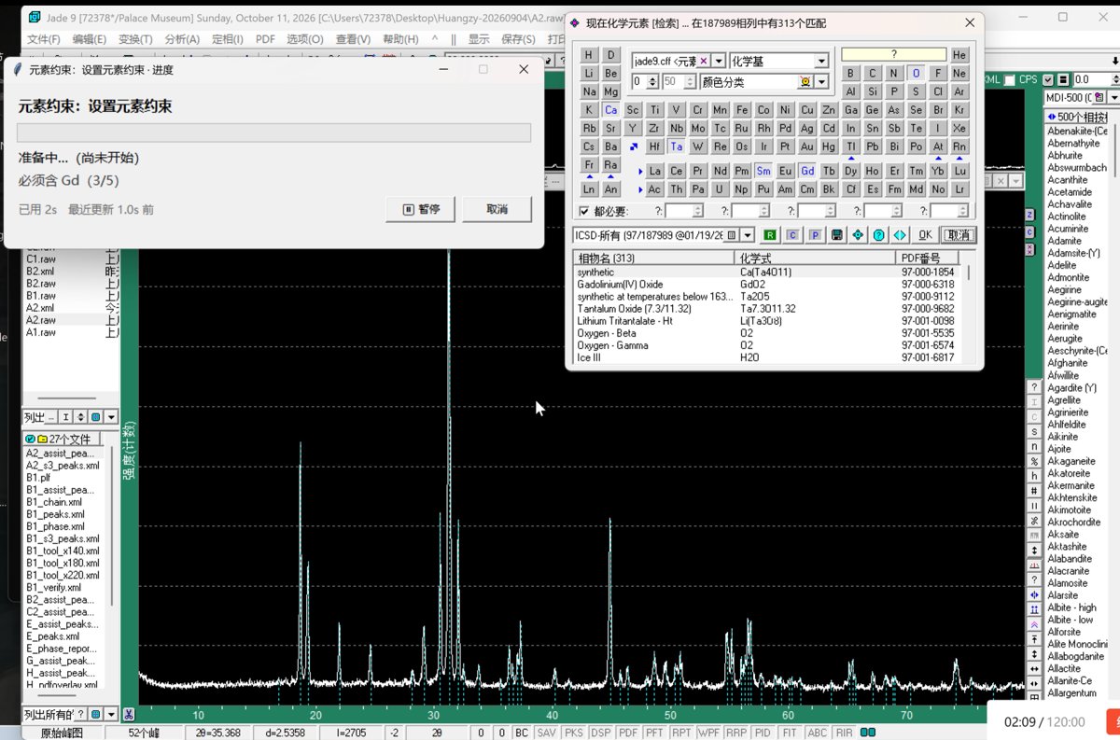Image resolution: width=1120 pixels, height=740 pixels.
Task: Click the C icon on right plot edge
Action: 1029,232
